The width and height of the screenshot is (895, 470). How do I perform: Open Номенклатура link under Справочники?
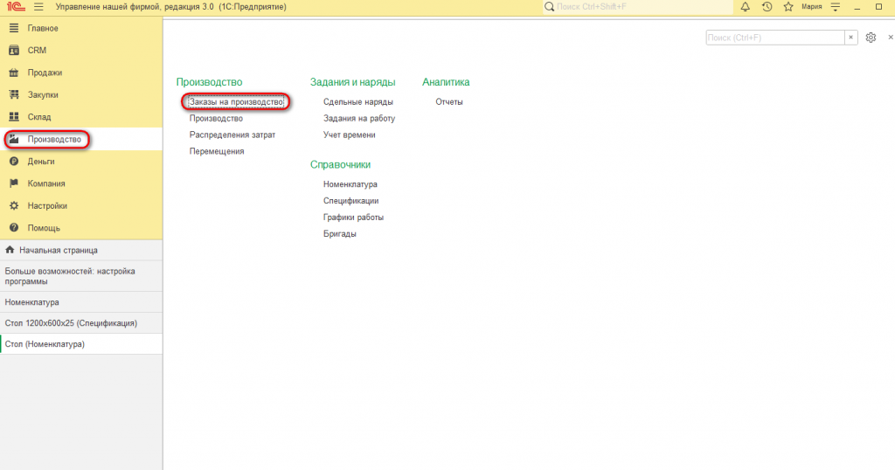(350, 185)
